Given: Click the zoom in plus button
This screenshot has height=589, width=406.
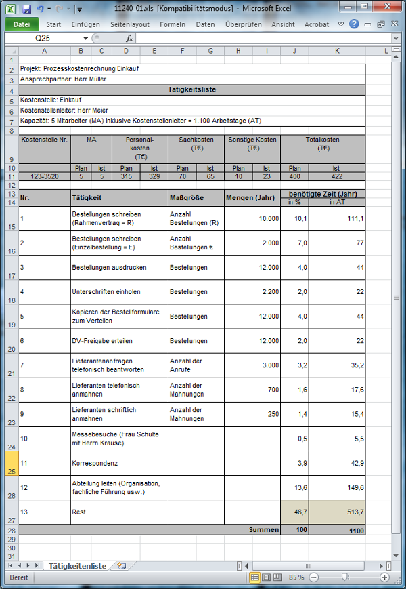Looking at the screenshot, I should (384, 577).
